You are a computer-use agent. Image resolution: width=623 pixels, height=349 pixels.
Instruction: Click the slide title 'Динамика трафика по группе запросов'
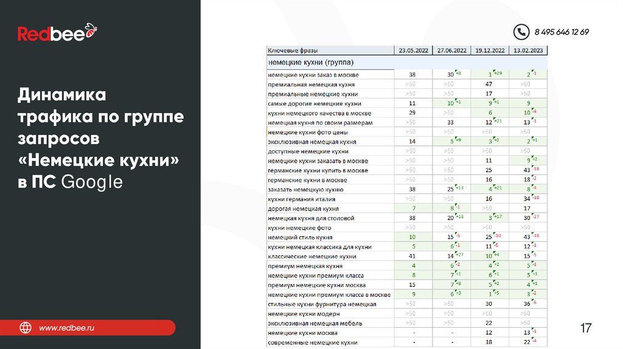pos(100,117)
